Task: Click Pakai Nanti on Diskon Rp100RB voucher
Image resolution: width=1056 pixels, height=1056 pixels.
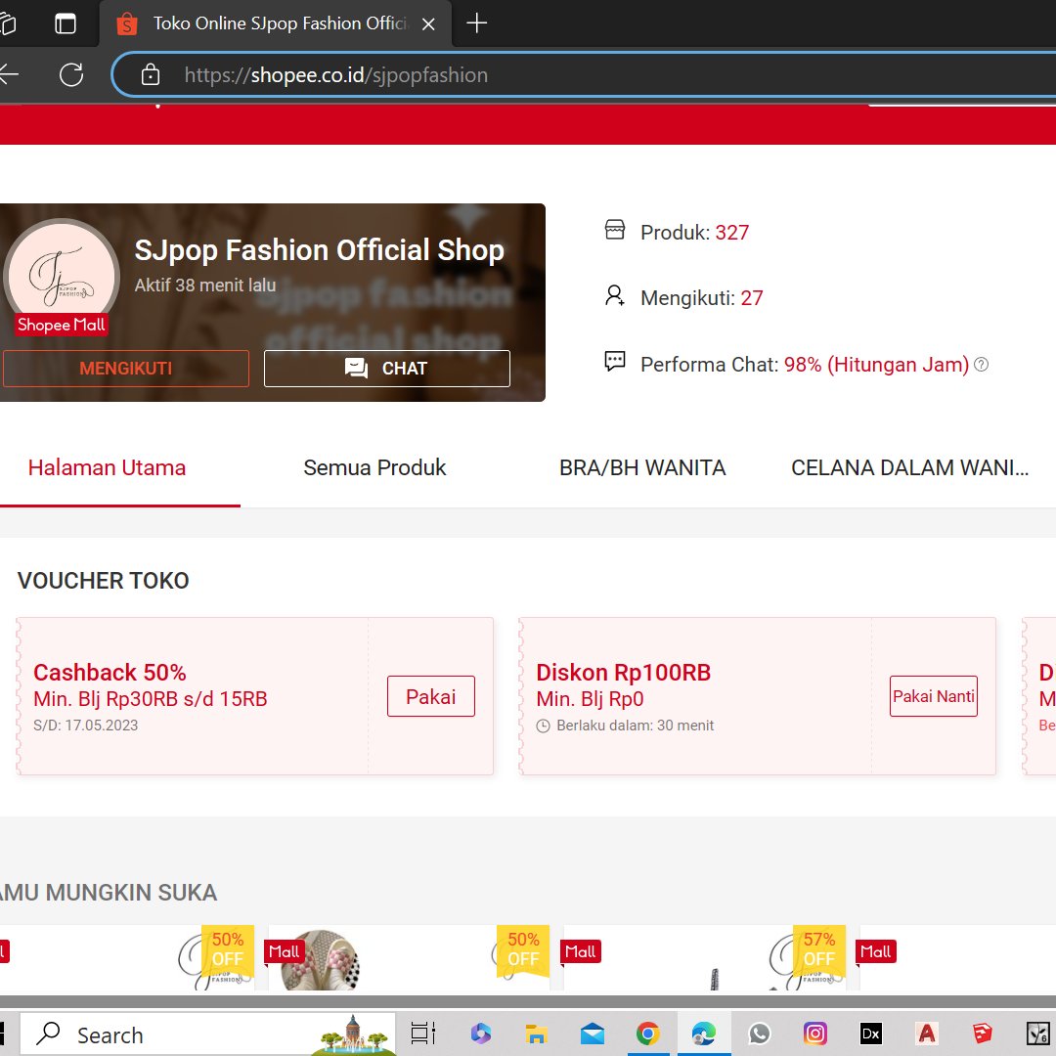Action: pos(934,696)
